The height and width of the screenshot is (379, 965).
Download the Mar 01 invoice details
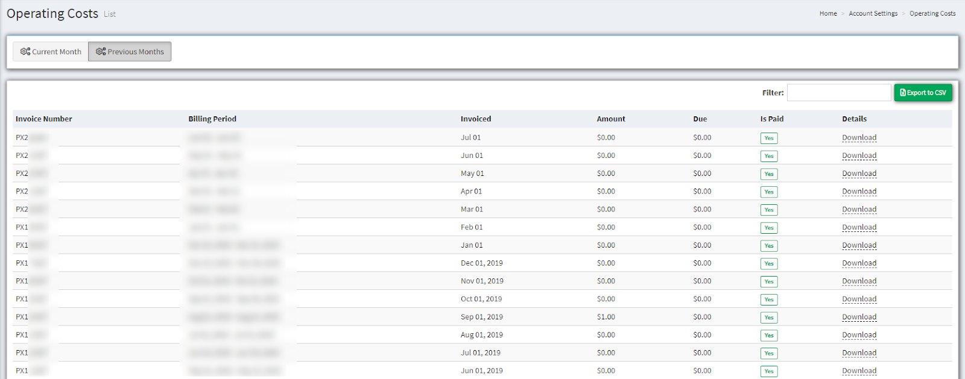tap(859, 210)
